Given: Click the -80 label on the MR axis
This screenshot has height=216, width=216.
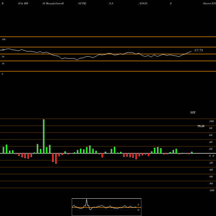Looking at the screenshot, I should [x=211, y=184].
